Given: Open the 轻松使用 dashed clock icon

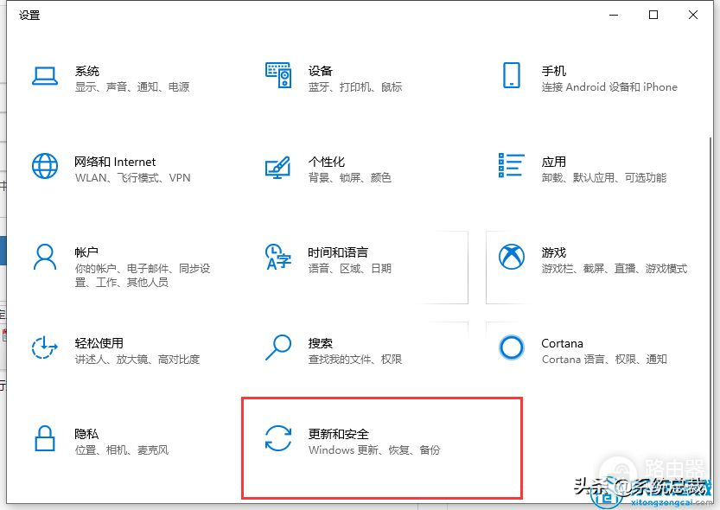Looking at the screenshot, I should click(45, 347).
